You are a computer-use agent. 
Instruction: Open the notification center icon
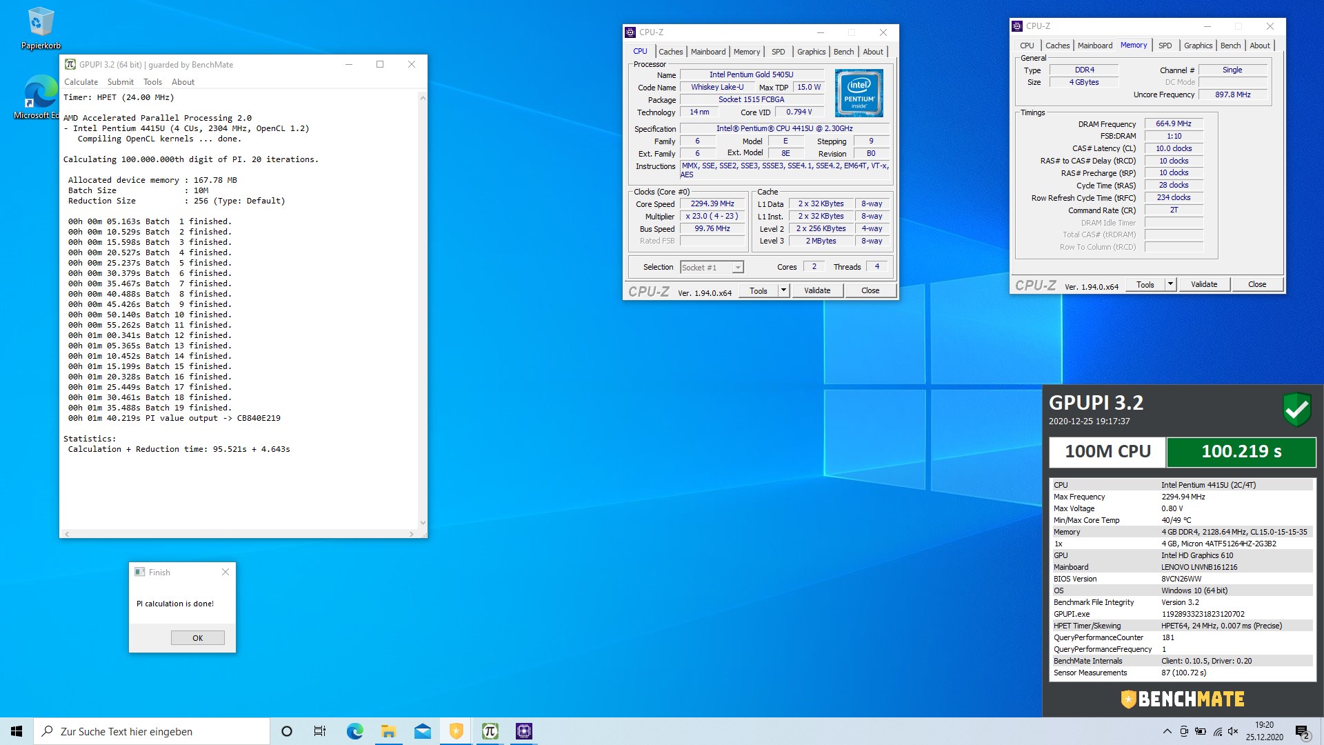(x=1302, y=731)
